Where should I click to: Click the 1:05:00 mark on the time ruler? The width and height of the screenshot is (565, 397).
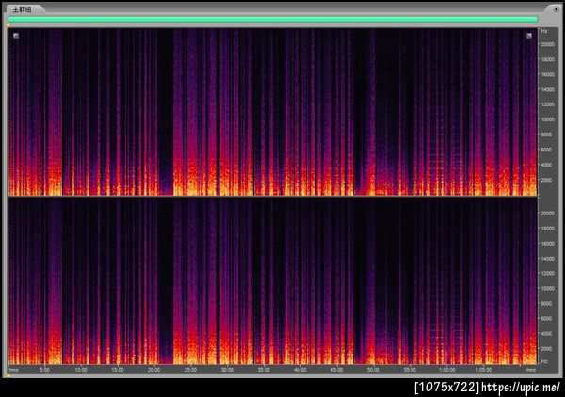[x=484, y=370]
